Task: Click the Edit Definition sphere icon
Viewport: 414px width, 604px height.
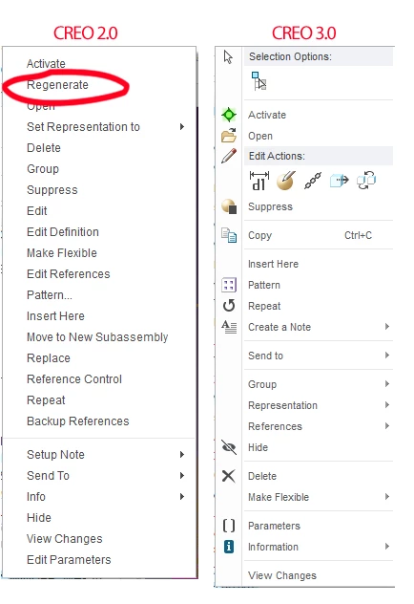Action: tap(286, 181)
